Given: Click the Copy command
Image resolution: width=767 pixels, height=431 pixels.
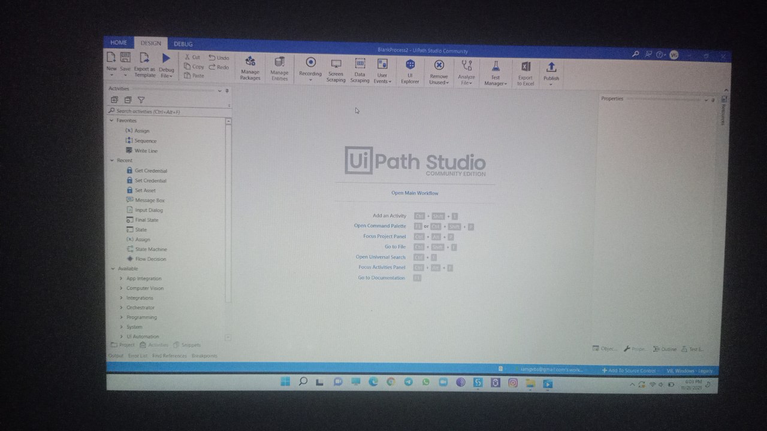Looking at the screenshot, I should coord(194,66).
